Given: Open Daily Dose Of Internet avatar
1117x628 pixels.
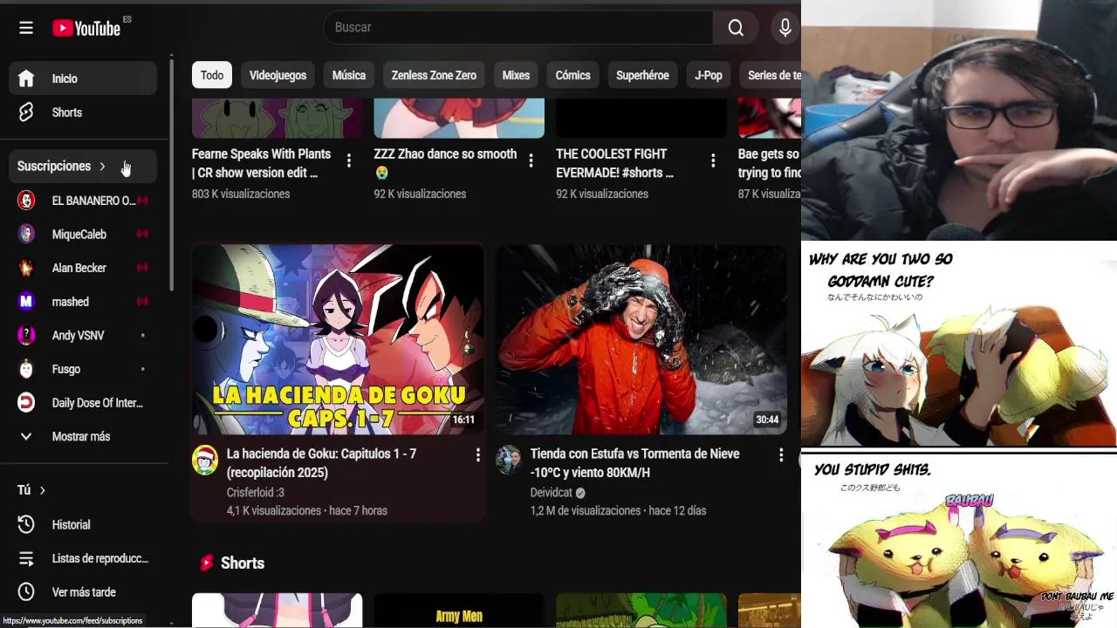Looking at the screenshot, I should click(x=26, y=403).
